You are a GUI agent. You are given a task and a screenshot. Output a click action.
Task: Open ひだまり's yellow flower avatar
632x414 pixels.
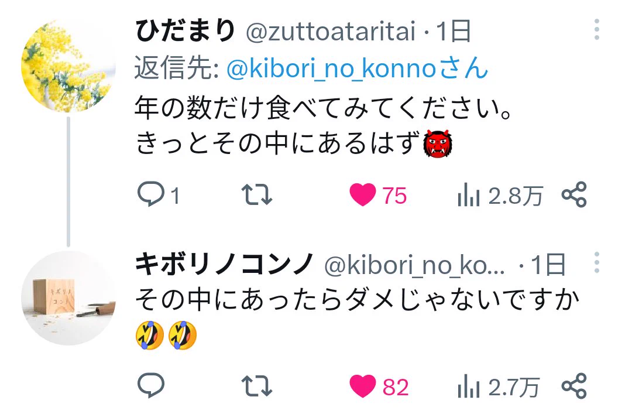click(68, 66)
